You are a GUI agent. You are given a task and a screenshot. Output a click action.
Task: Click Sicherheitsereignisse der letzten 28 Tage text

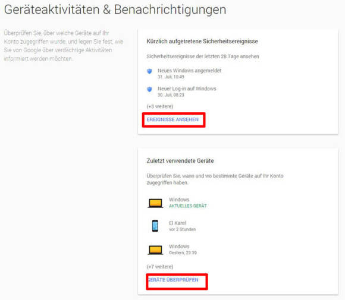point(203,56)
